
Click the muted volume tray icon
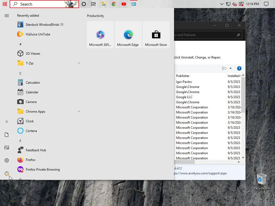234,4
